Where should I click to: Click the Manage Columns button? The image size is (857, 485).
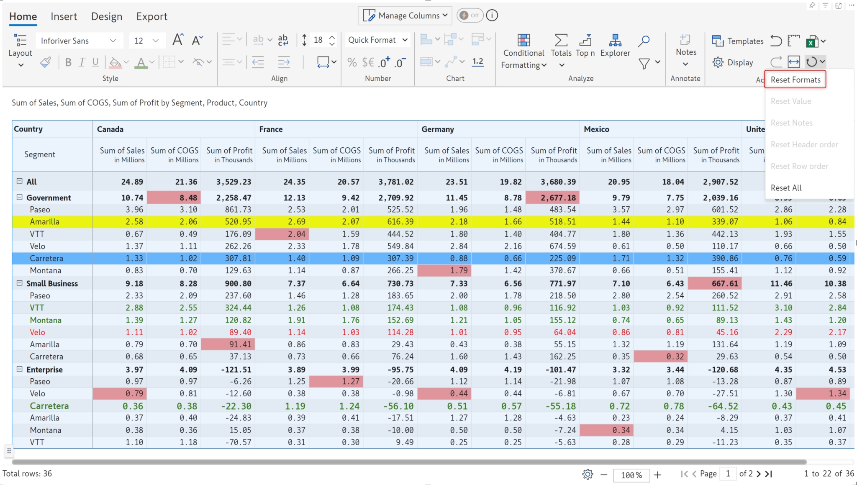(405, 15)
